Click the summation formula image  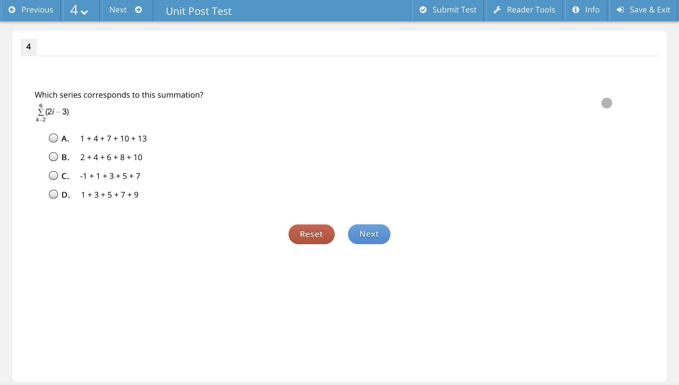pyautogui.click(x=53, y=112)
